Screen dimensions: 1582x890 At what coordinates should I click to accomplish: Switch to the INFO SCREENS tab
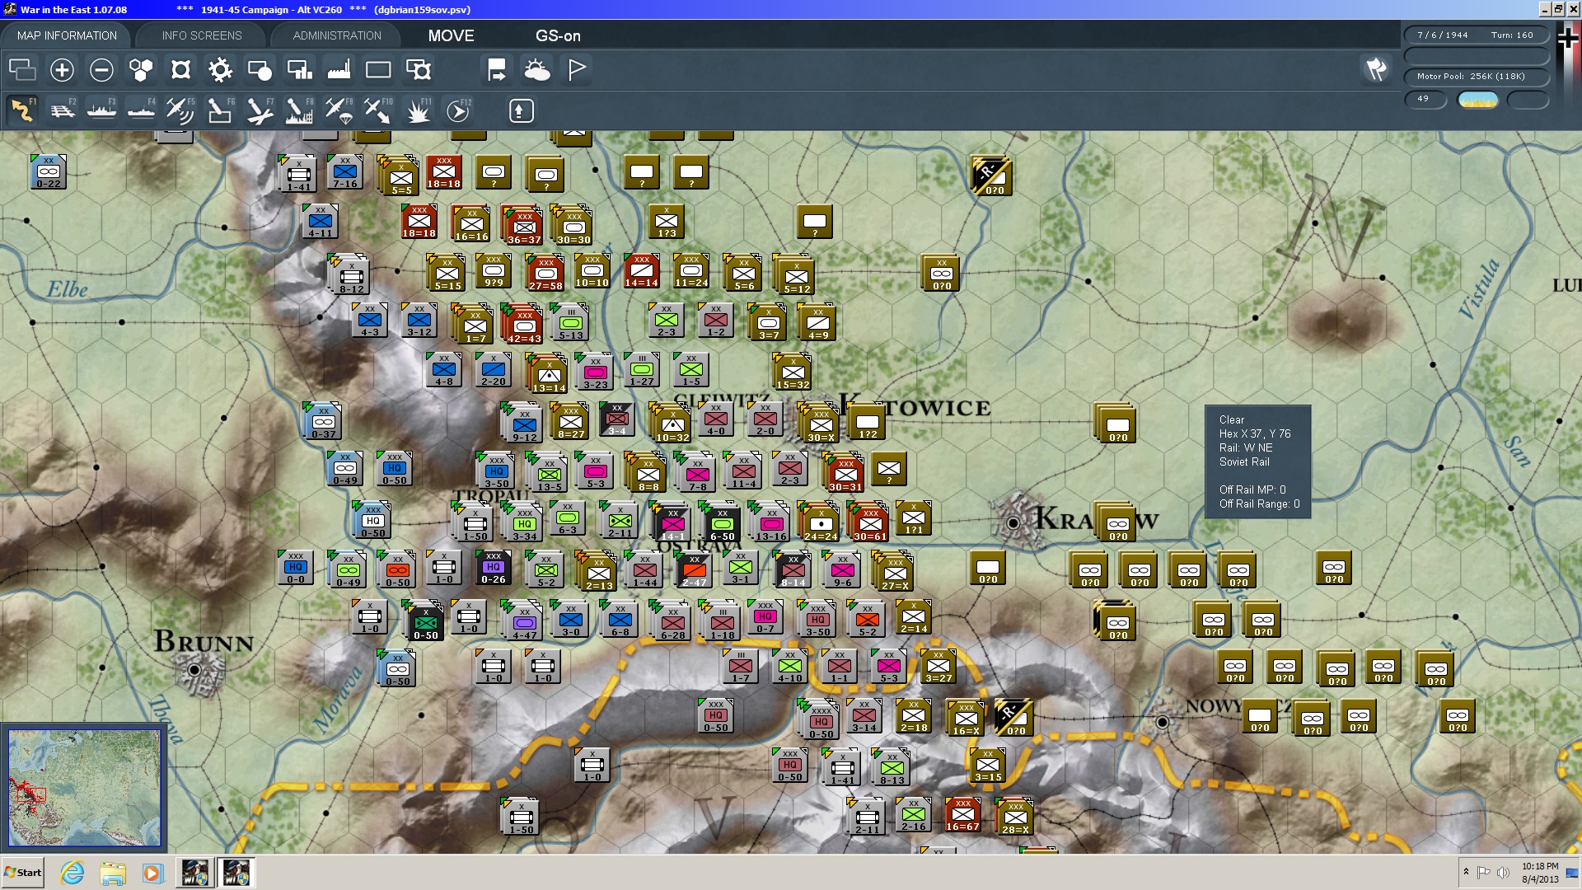tap(202, 35)
